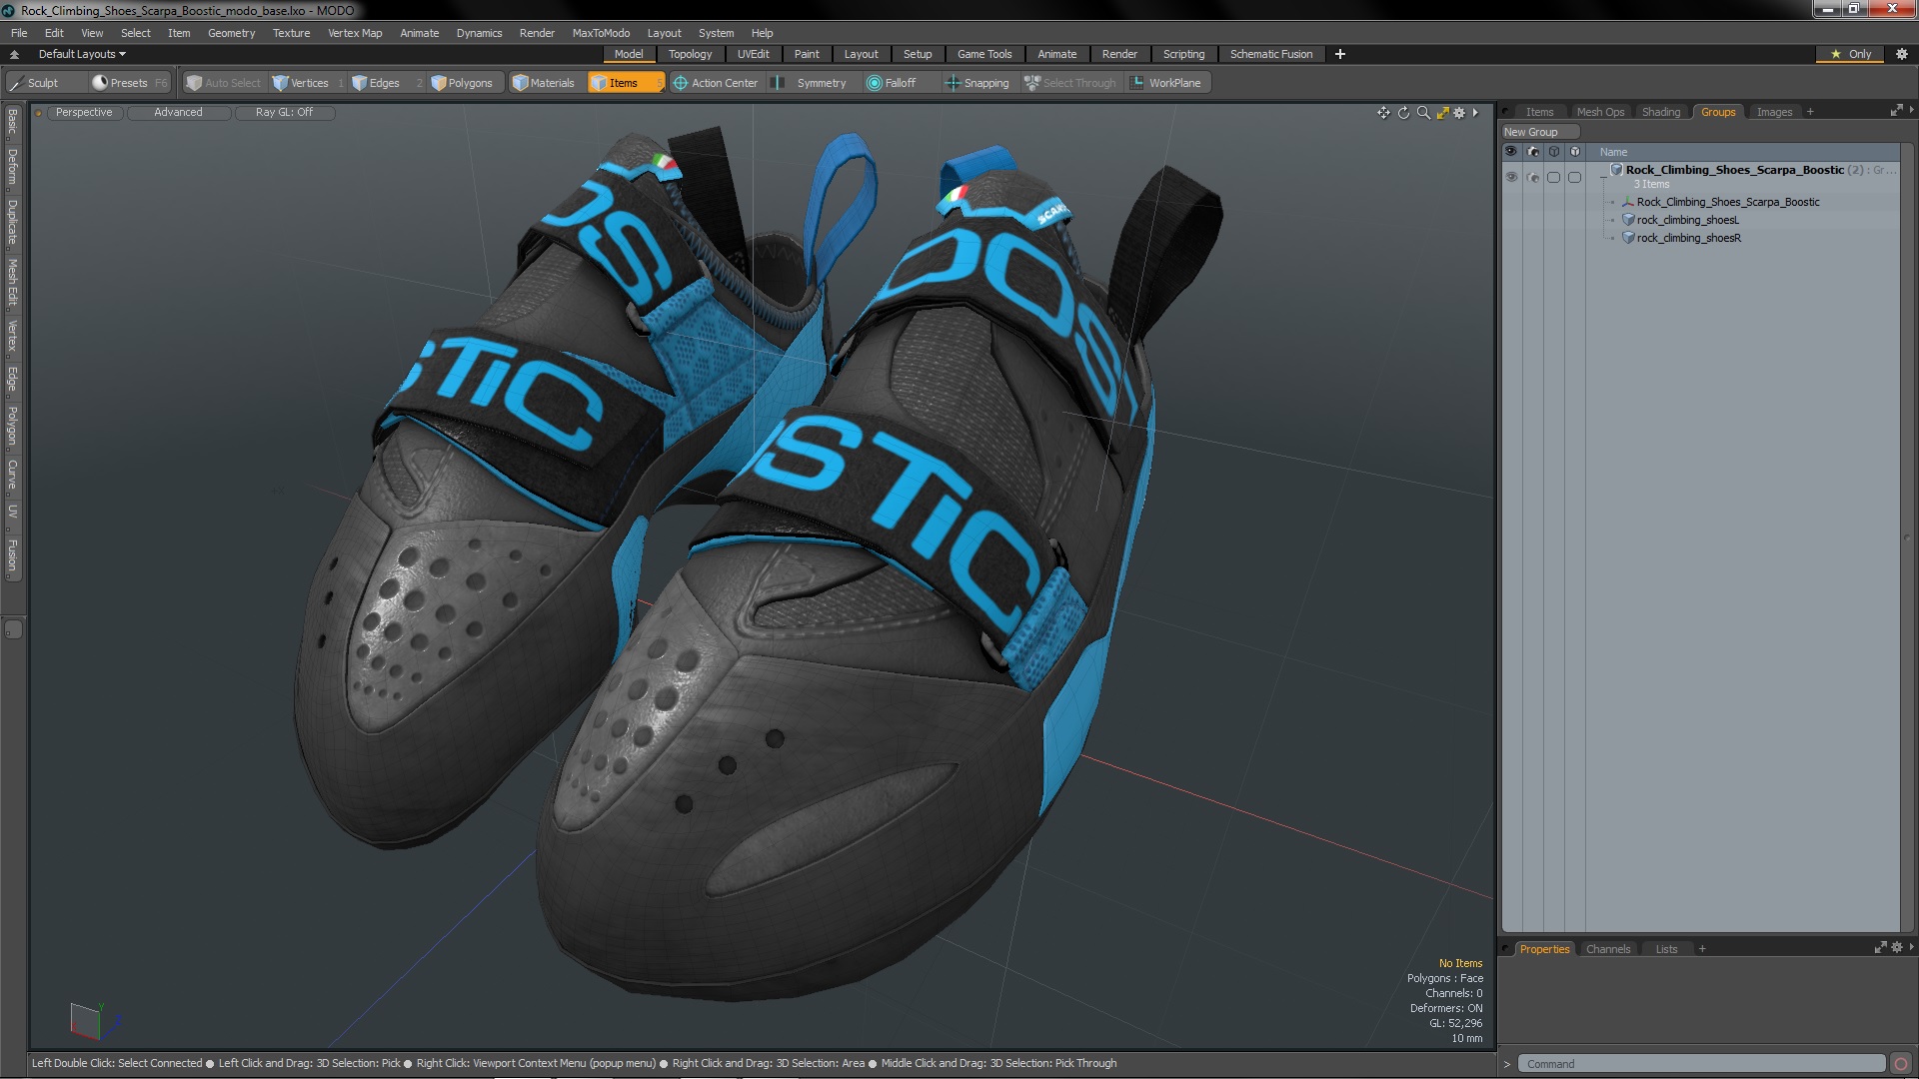Expand viewport options arrow
1919x1079 pixels.
tap(1475, 113)
